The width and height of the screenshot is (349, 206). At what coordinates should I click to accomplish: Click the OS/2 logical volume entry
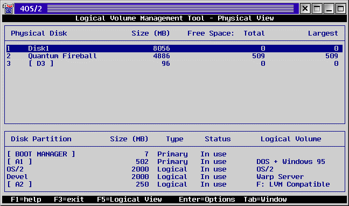click(x=265, y=169)
